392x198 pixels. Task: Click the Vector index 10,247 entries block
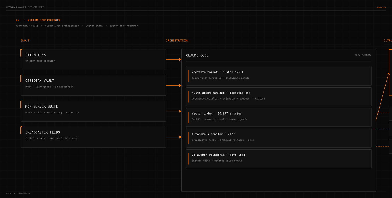tap(279, 117)
